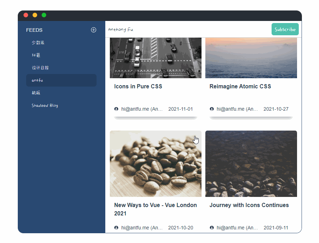319x243 pixels.
Task: Click the Anthony Fu feed title
Action: 121,30
